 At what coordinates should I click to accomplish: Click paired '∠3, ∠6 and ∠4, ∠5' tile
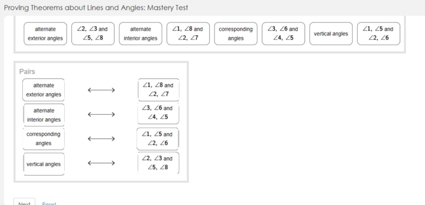(158, 113)
